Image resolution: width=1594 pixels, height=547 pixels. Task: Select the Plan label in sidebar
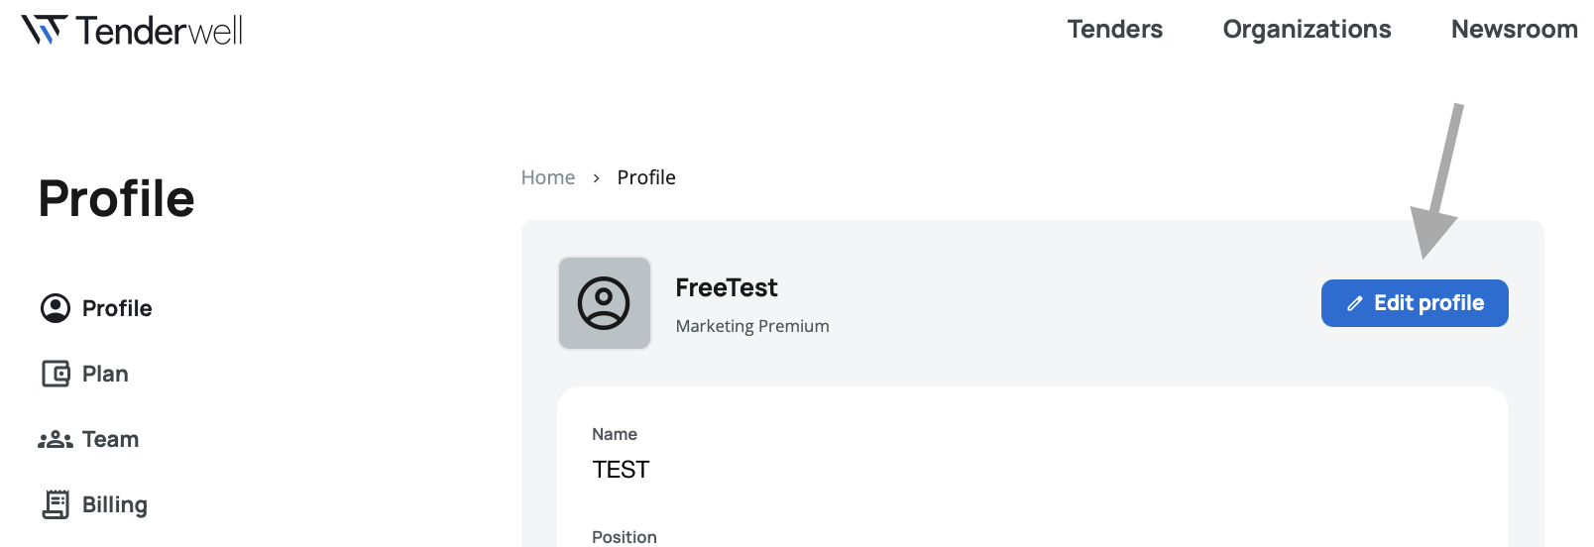click(105, 374)
